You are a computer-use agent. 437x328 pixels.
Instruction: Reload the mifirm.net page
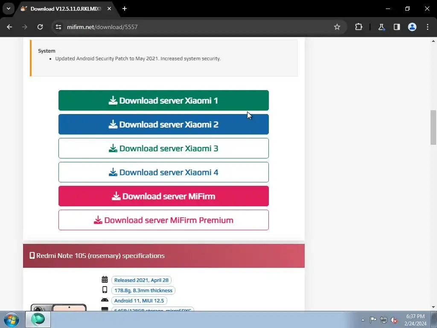pyautogui.click(x=40, y=27)
